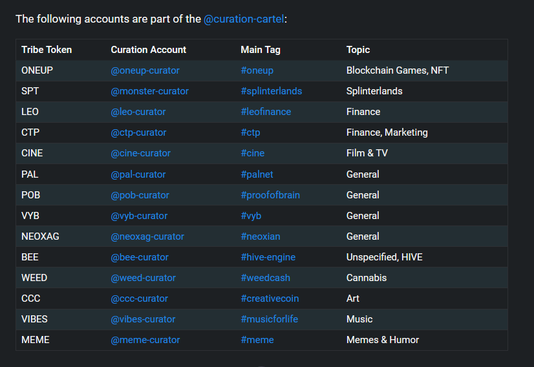Click the #creativecoin tag link
Screen dimensions: 534x367
coord(270,299)
